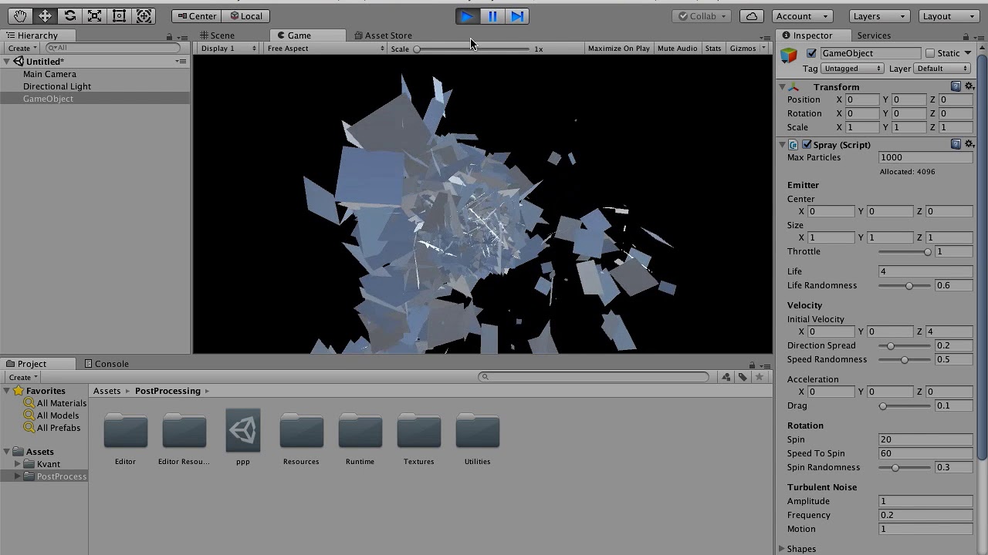Toggle the Spray script enabled checkbox
The width and height of the screenshot is (988, 555).
click(807, 144)
